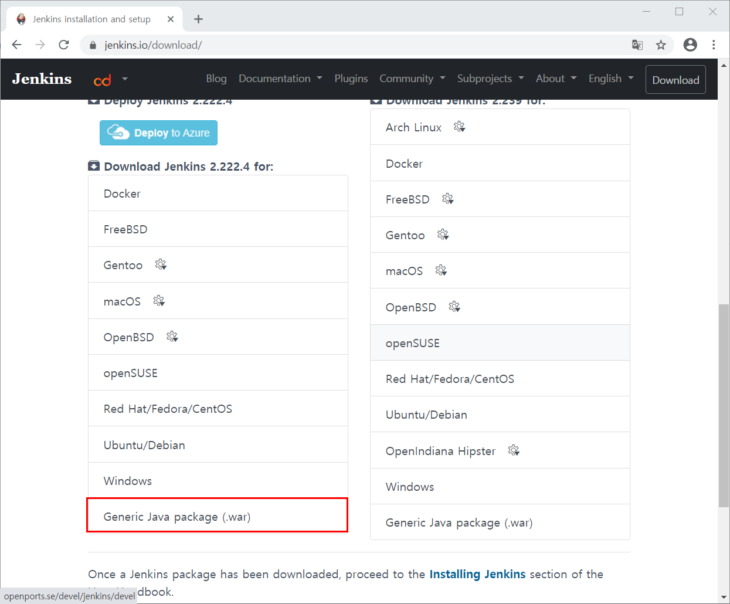The image size is (730, 604).
Task: Select Ubuntu/Debian in the LTS list
Action: click(218, 445)
